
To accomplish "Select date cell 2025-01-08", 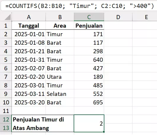I will coord(29,43).
